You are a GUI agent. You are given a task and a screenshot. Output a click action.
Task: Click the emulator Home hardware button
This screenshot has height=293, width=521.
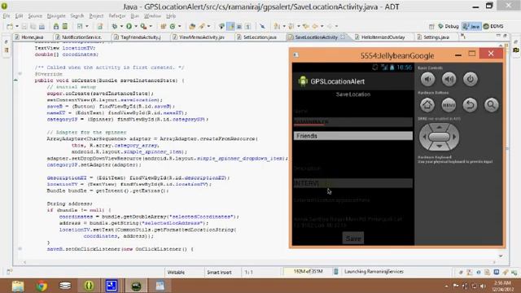click(x=427, y=105)
